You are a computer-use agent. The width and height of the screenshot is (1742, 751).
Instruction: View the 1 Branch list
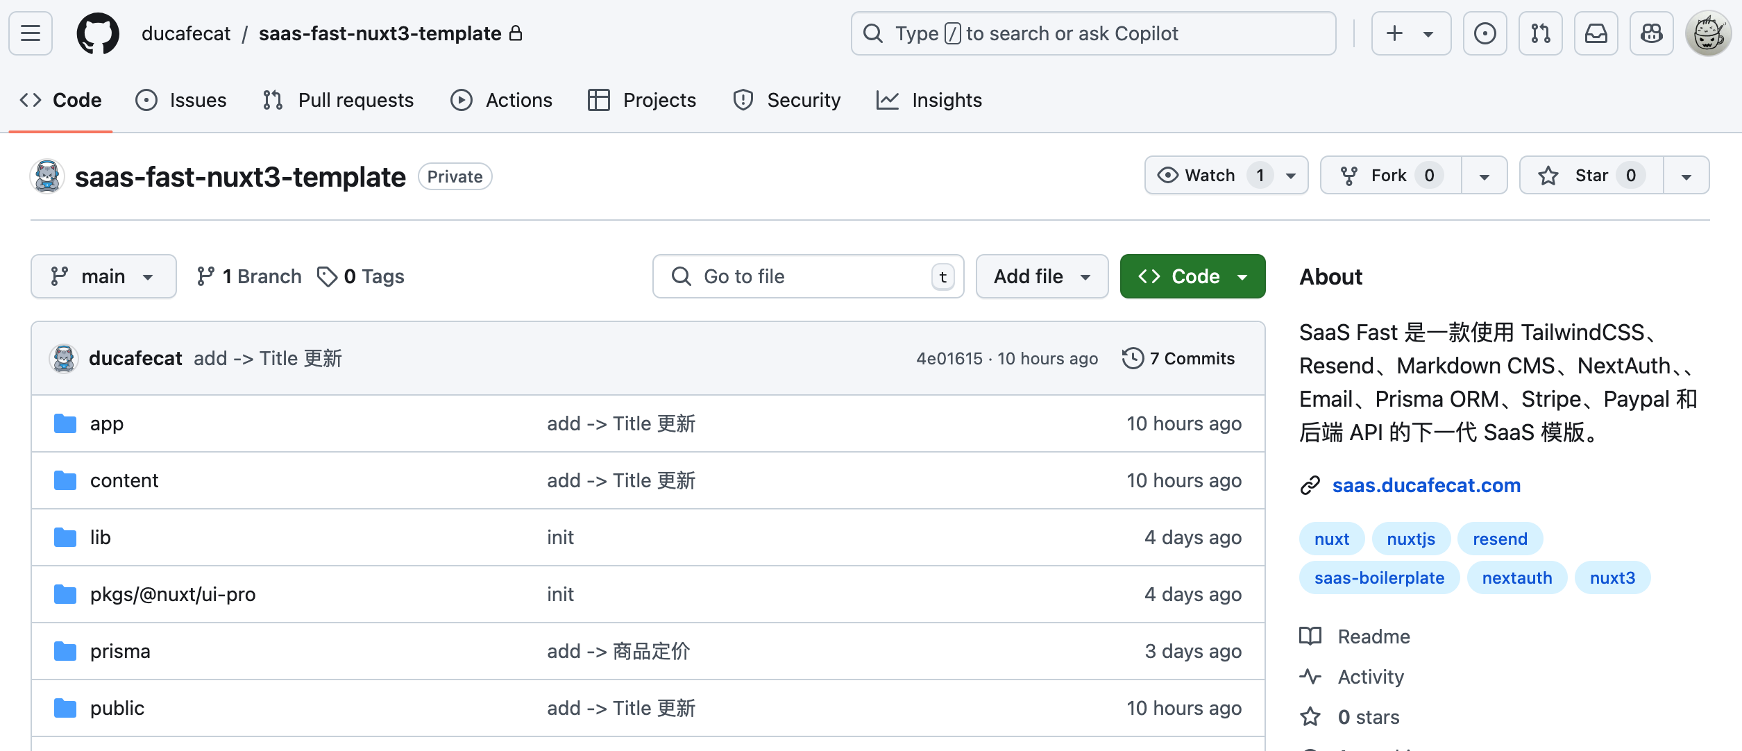(248, 276)
